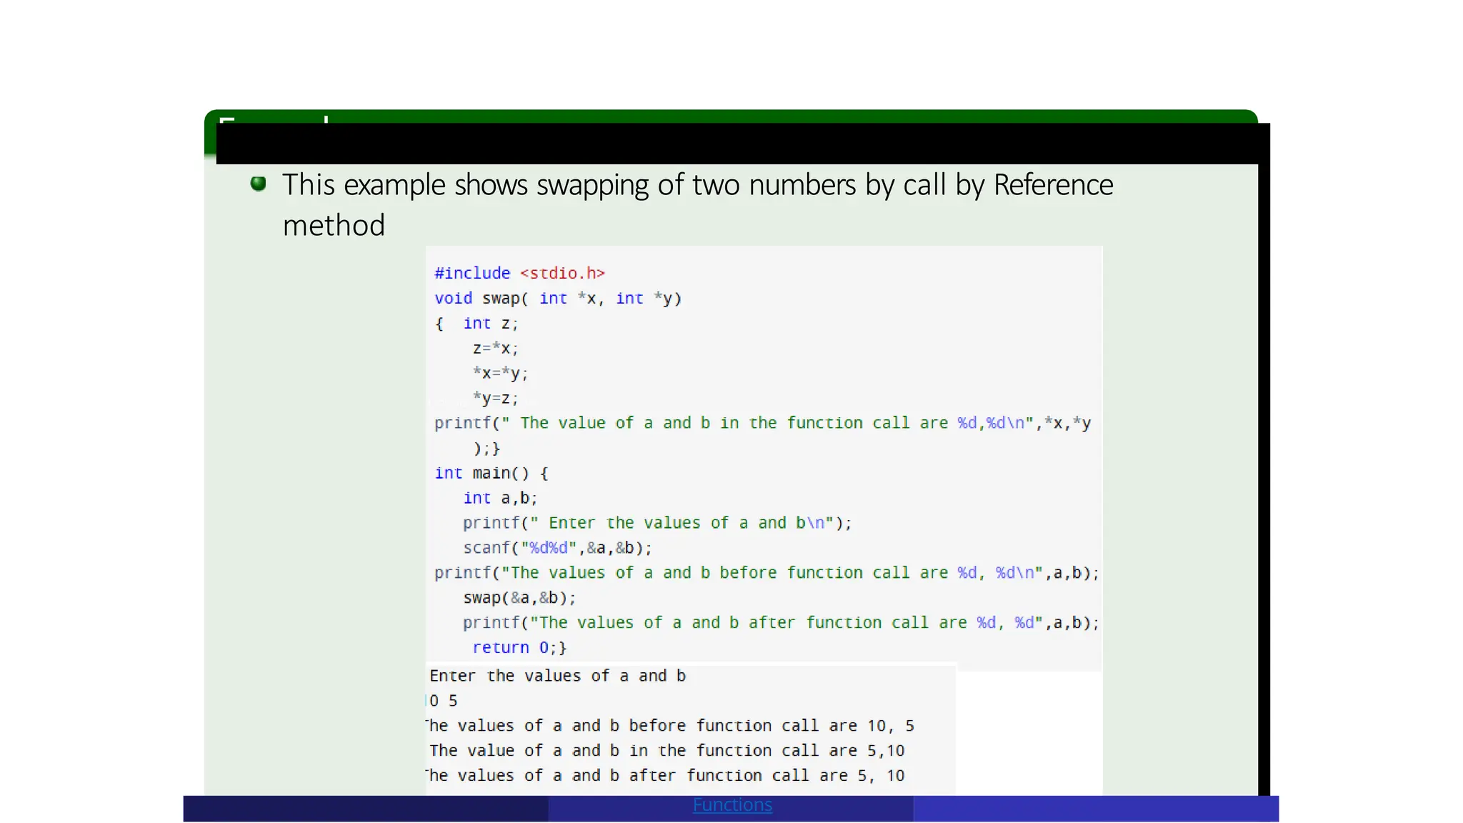Click the '{ int z;' declaration line
Image resolution: width=1463 pixels, height=823 pixels.
click(476, 323)
